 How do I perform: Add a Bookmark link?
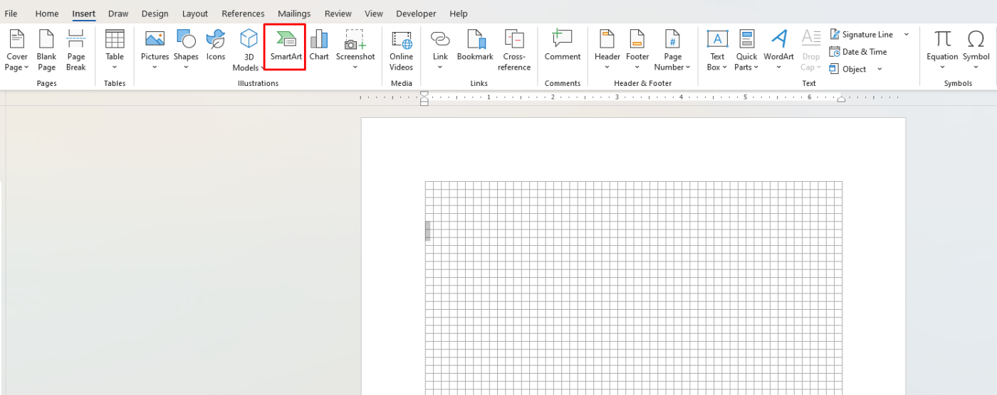pos(475,45)
